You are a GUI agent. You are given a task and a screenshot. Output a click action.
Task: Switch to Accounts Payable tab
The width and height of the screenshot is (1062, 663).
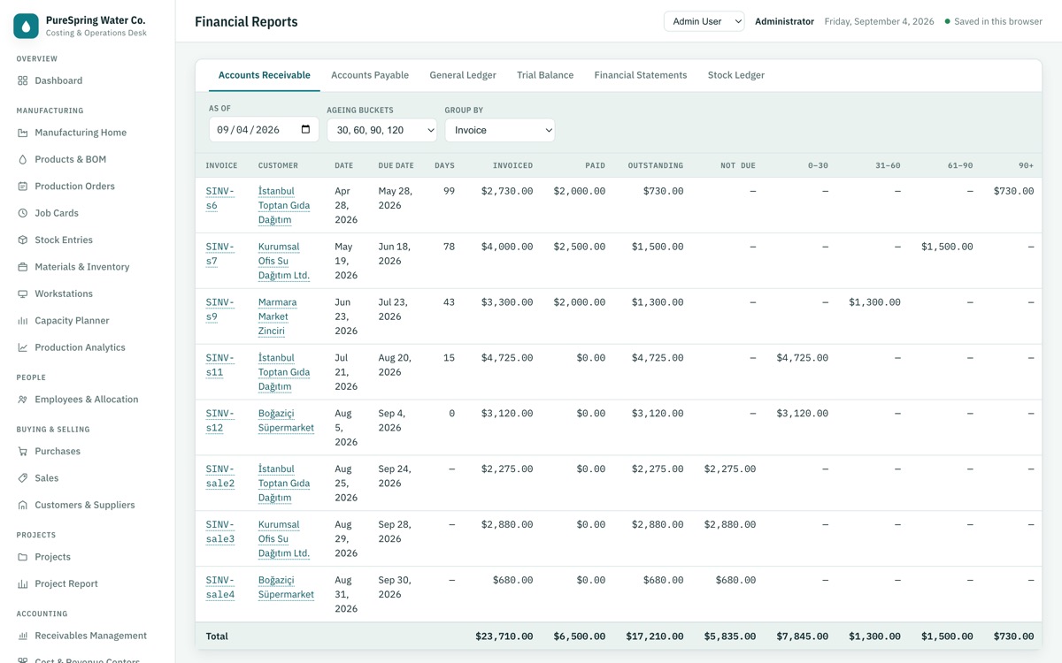pos(370,75)
